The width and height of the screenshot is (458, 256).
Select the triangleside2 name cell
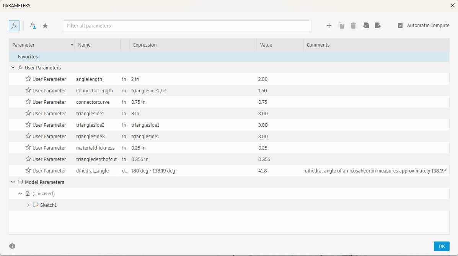tap(90, 125)
